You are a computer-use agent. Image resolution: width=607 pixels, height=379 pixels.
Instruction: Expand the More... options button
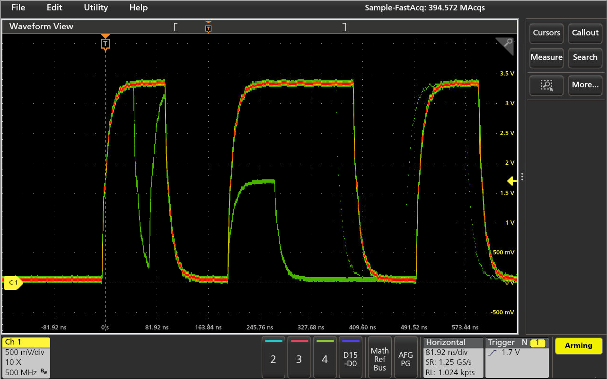click(x=585, y=85)
